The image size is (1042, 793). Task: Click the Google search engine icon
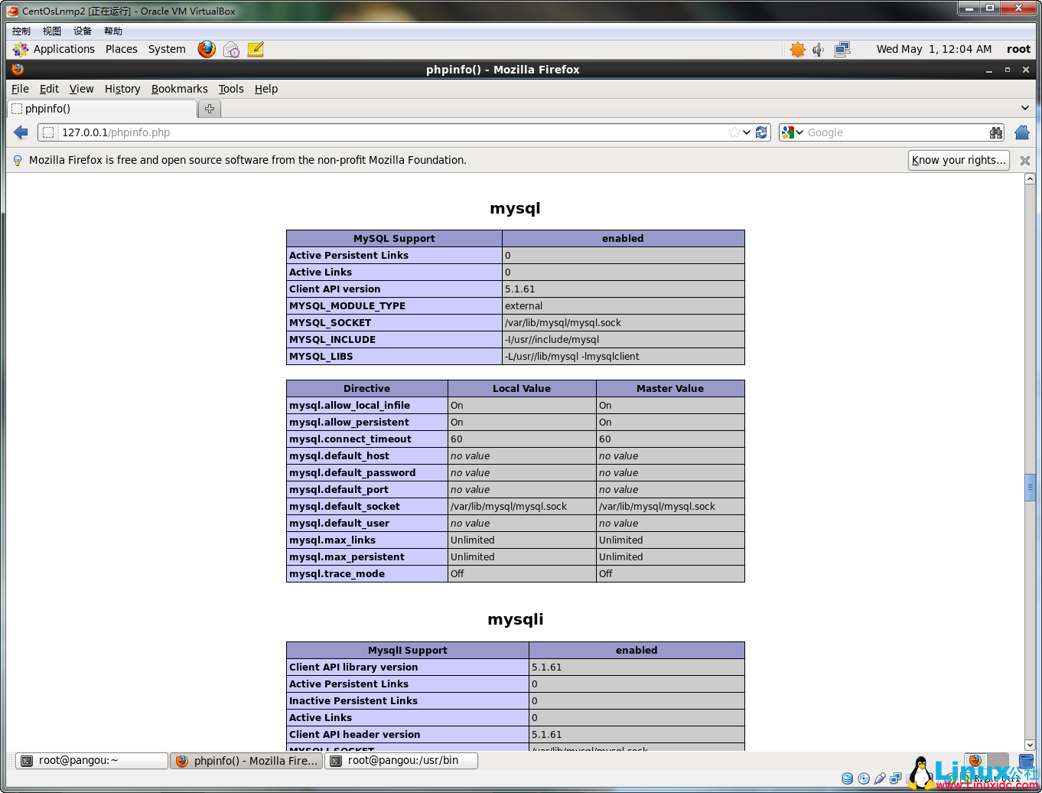pos(788,132)
